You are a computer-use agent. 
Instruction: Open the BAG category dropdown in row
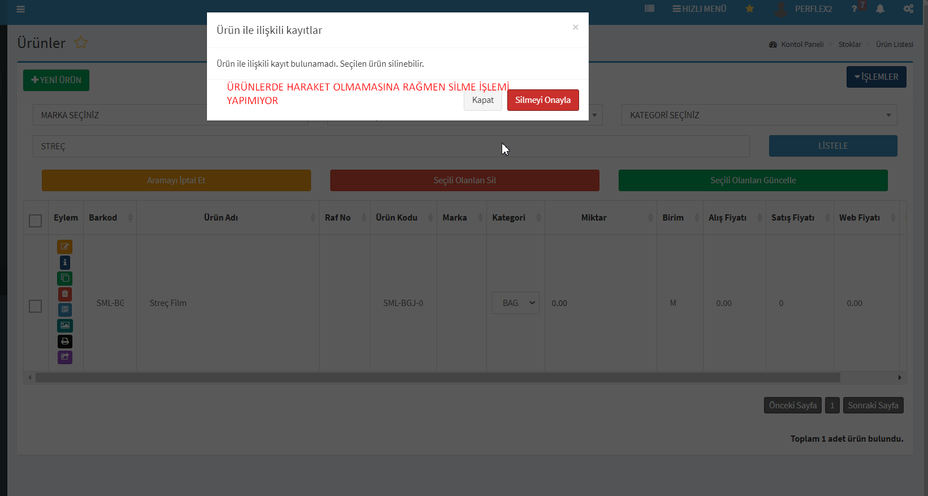pos(515,303)
